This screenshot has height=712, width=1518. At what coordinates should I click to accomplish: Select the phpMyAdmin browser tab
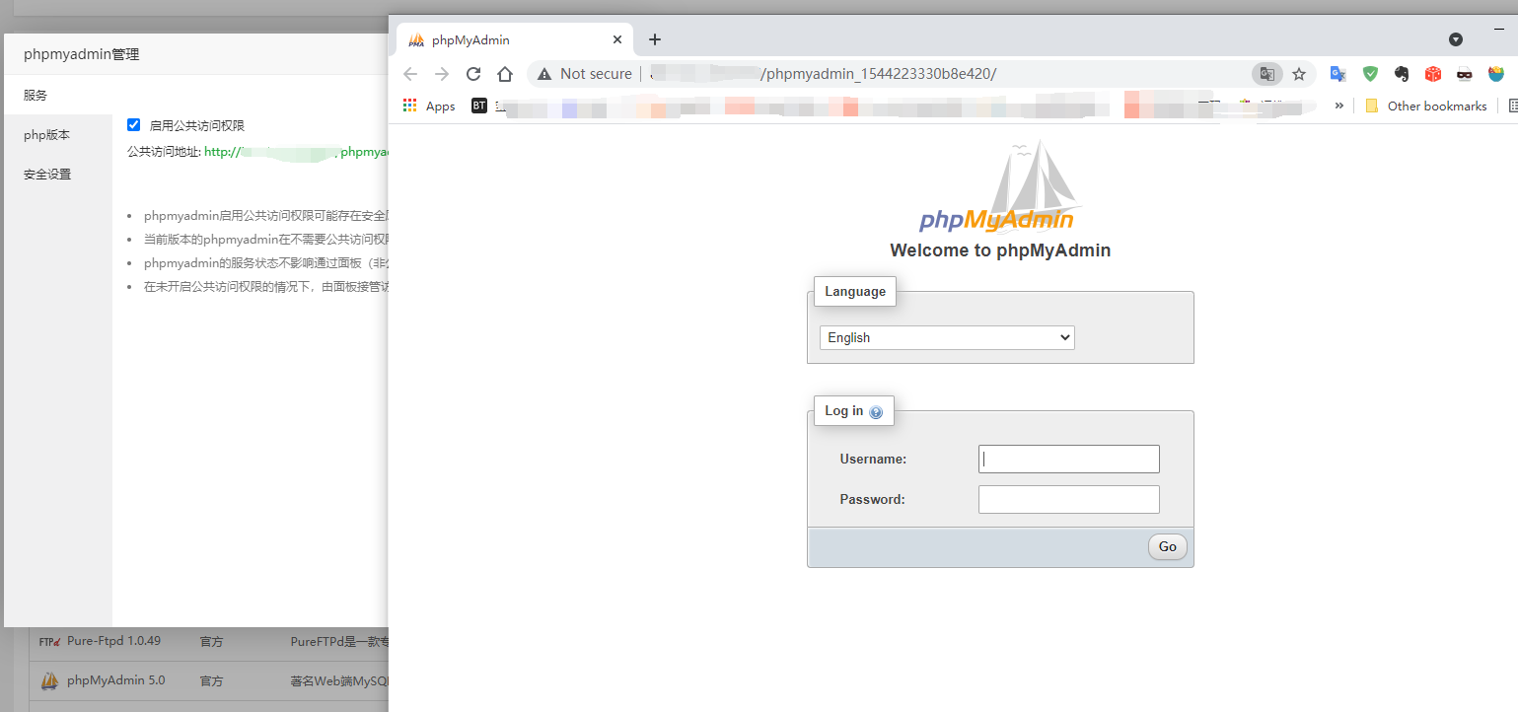pyautogui.click(x=515, y=40)
